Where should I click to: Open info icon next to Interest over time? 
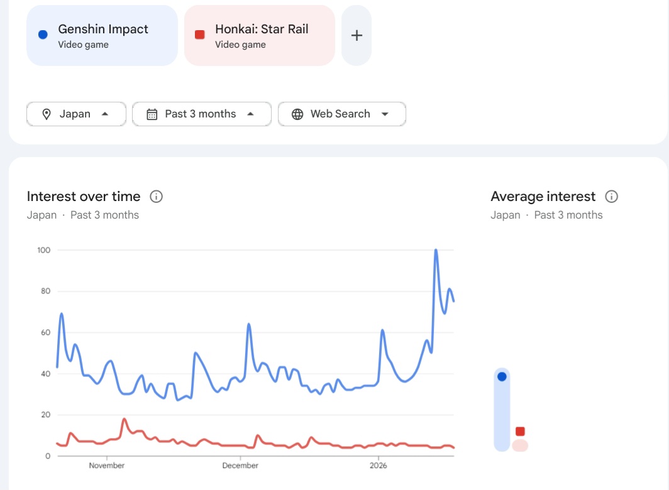click(x=157, y=197)
